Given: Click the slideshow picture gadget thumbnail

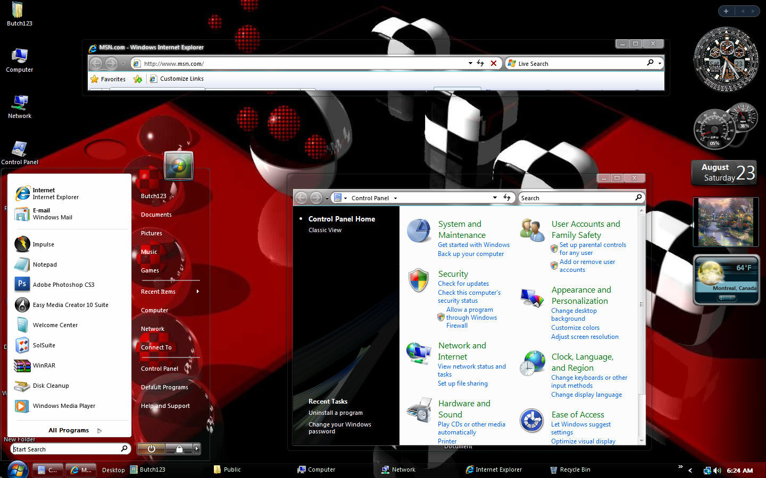Looking at the screenshot, I should point(726,222).
